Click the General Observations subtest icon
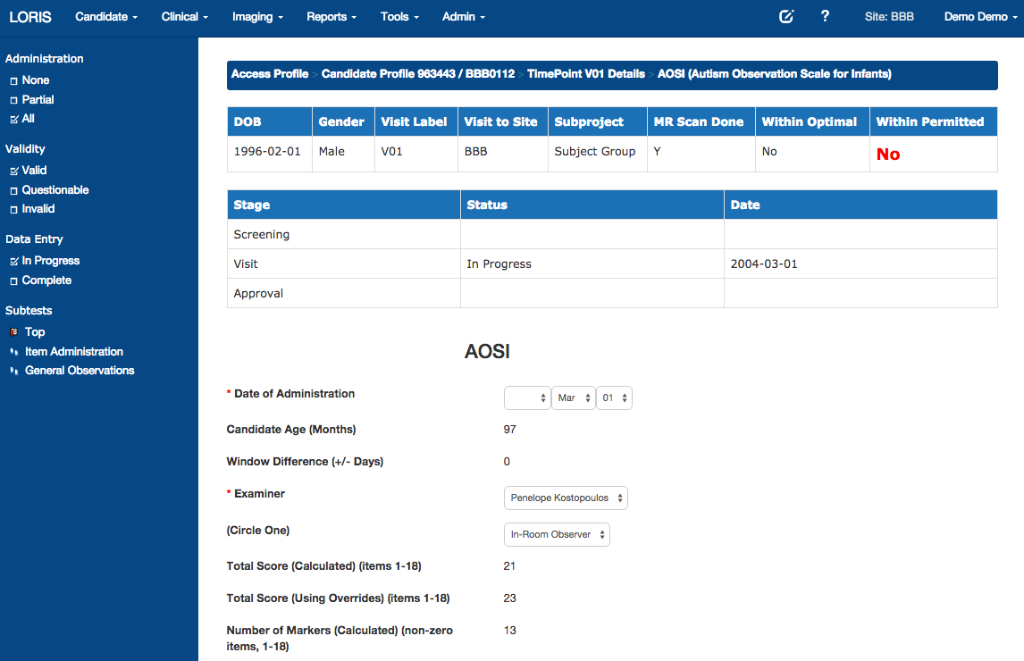This screenshot has width=1024, height=661. coord(13,371)
